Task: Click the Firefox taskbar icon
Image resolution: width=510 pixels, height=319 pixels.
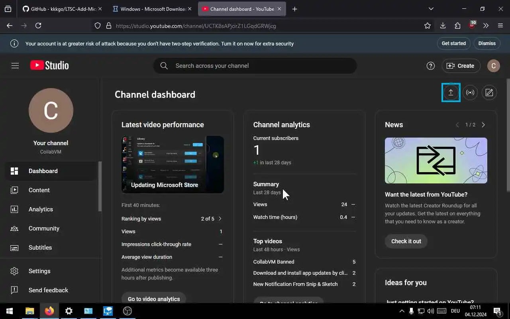Action: pos(49,311)
